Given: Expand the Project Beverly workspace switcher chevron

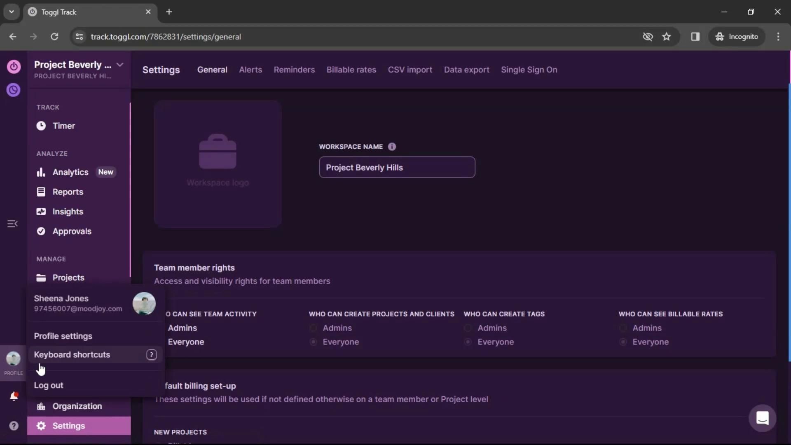Looking at the screenshot, I should pos(120,65).
